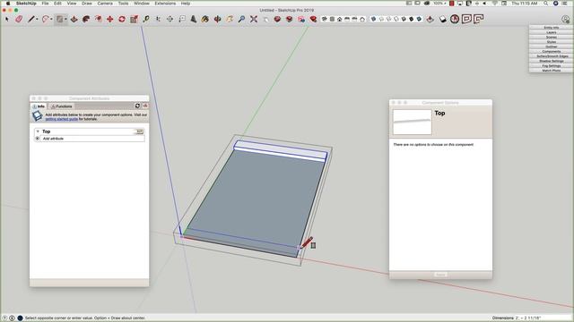Select the Rotate tool

[122, 19]
